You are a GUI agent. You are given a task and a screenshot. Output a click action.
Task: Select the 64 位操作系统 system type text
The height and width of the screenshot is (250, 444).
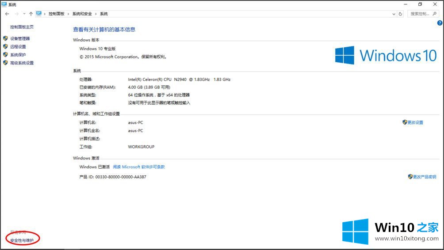(159, 95)
